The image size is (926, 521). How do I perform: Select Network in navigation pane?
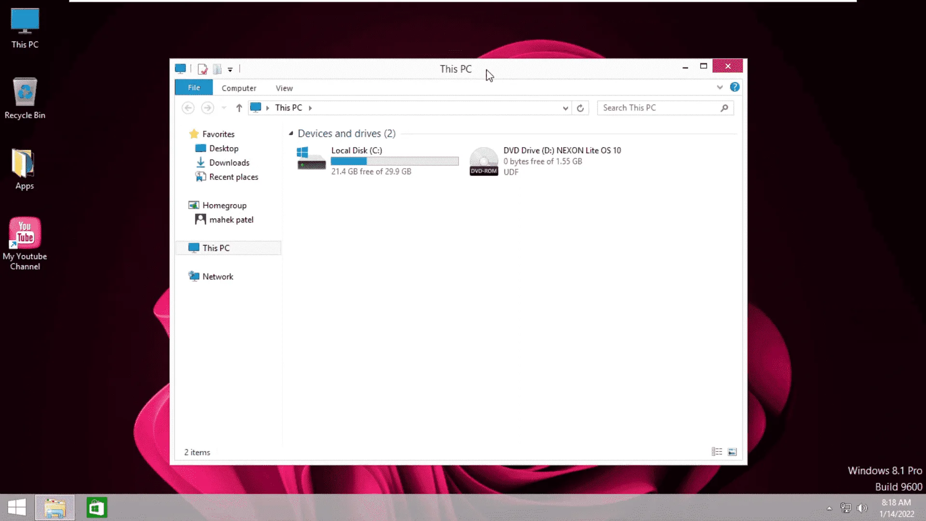pyautogui.click(x=211, y=276)
